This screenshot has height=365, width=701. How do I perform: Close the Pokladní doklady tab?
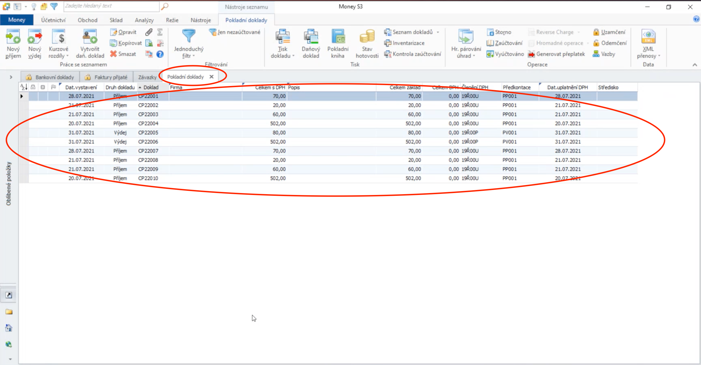click(x=212, y=77)
